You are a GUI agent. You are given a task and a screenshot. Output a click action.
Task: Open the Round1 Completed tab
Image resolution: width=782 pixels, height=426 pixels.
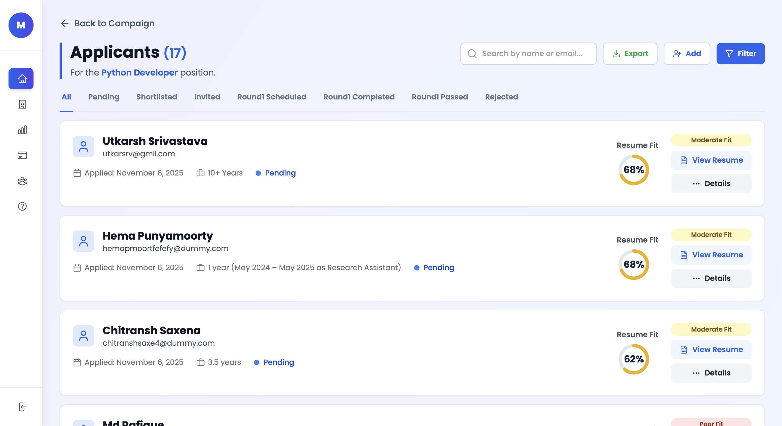tap(359, 97)
